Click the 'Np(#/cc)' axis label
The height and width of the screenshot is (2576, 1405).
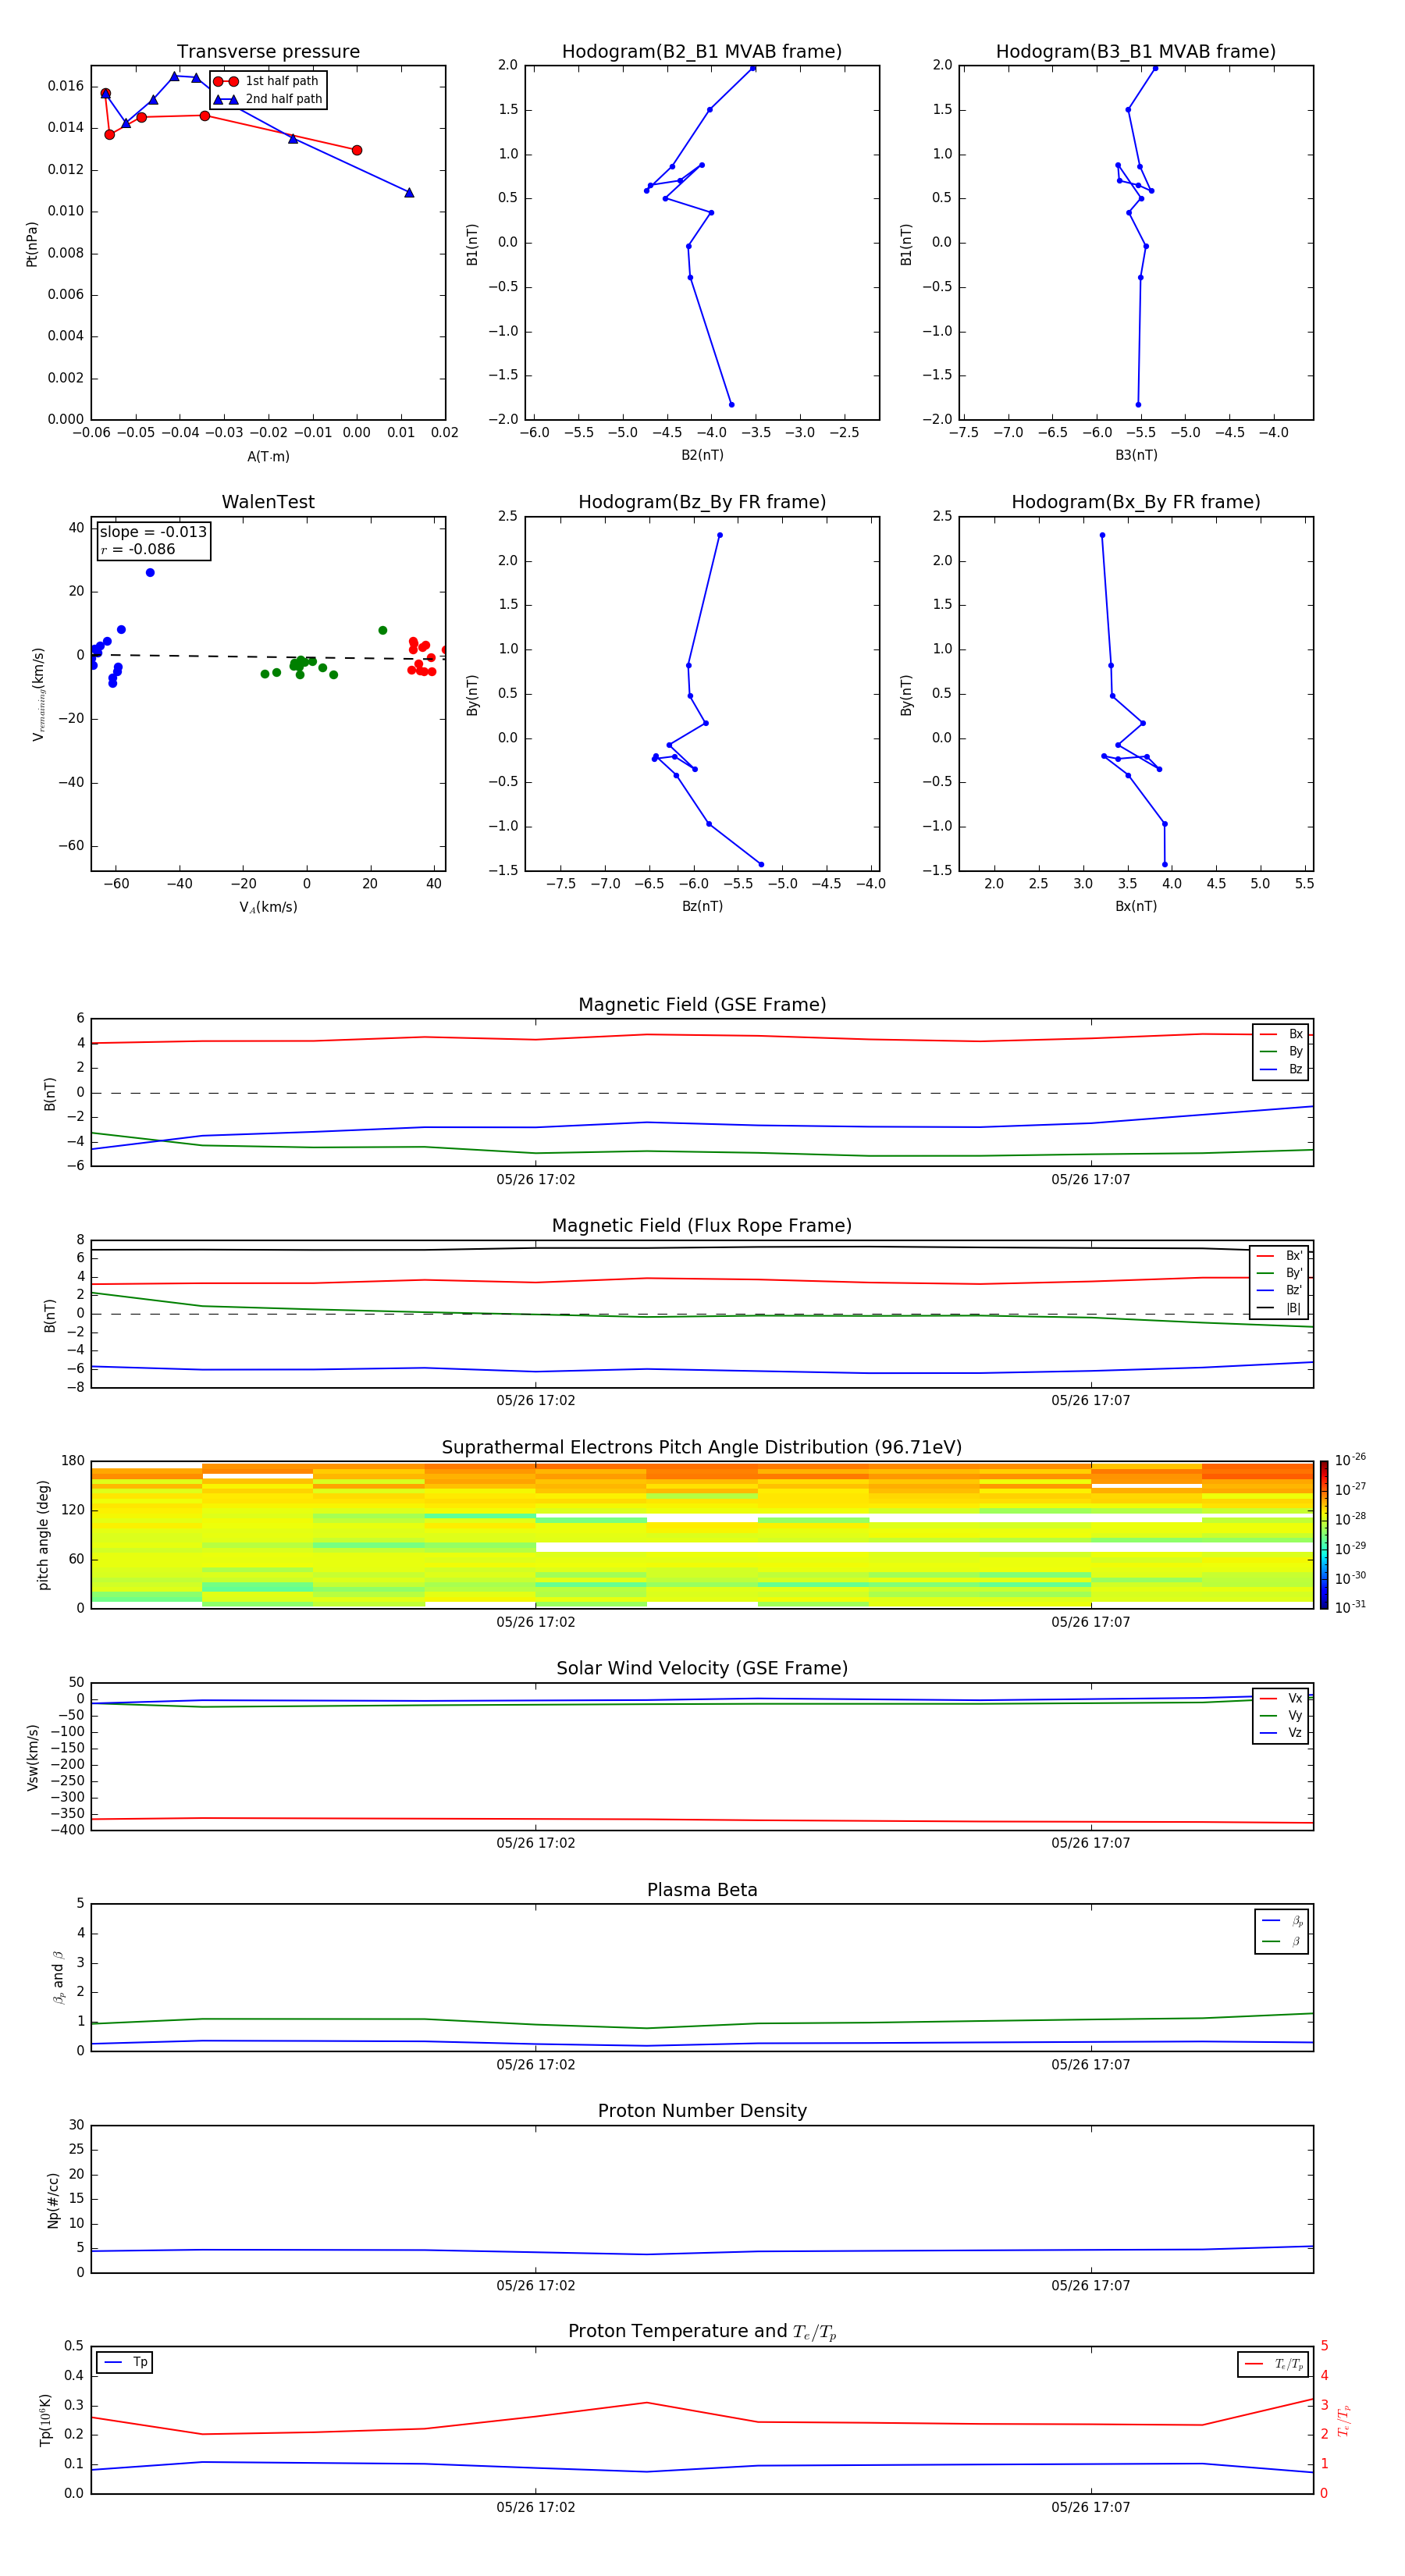(53, 2200)
